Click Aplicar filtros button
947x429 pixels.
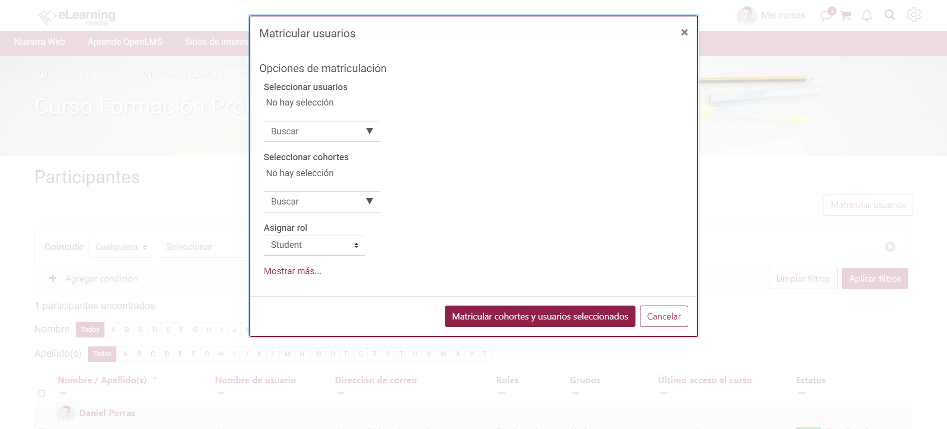875,279
